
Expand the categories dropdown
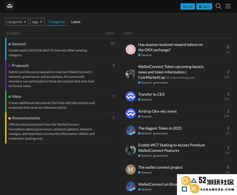tap(17, 22)
